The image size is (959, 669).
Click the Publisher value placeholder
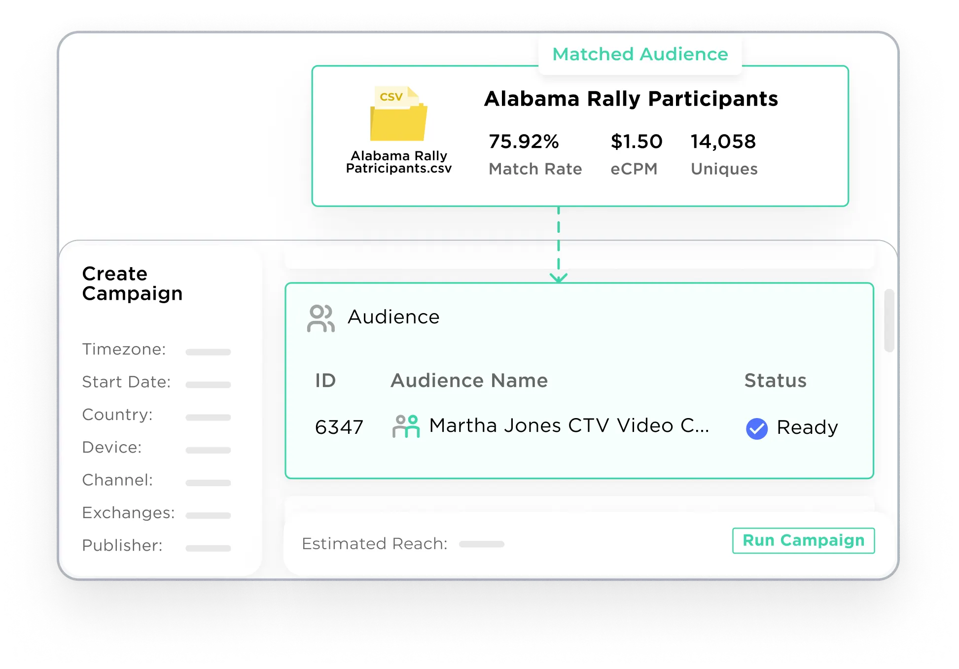click(208, 548)
